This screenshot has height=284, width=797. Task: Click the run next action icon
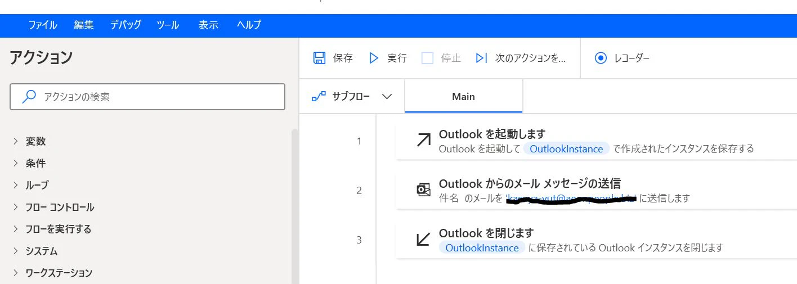(x=482, y=58)
